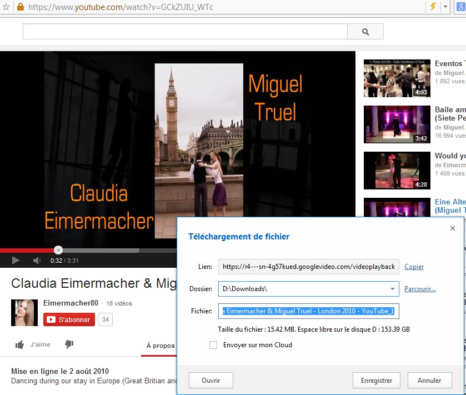This screenshot has height=395, width=466.
Task: Click the Fichier name field
Action: click(x=308, y=311)
